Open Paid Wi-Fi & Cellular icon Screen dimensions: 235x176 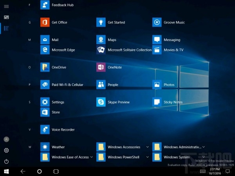point(45,84)
